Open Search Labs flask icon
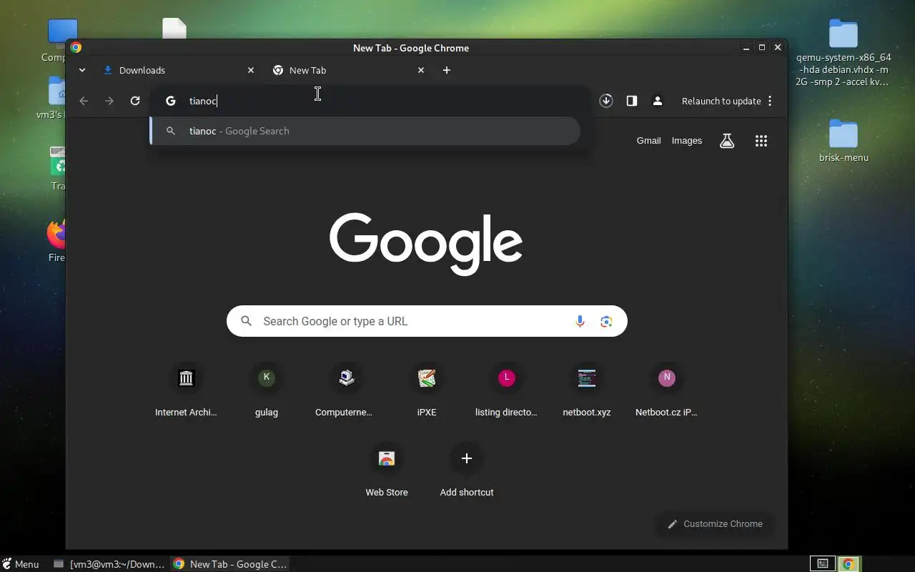This screenshot has width=915, height=572. (727, 141)
